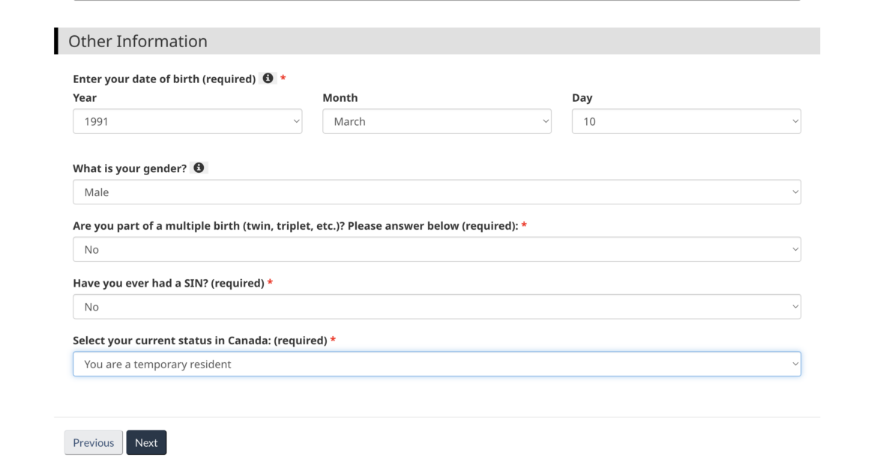Viewport: 877px width, 464px height.
Task: Open the Year dropdown showing 1991
Action: tap(187, 120)
